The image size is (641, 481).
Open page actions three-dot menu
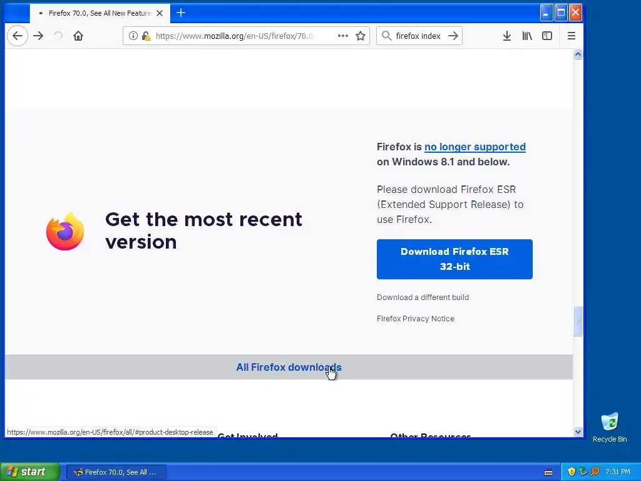pyautogui.click(x=342, y=36)
